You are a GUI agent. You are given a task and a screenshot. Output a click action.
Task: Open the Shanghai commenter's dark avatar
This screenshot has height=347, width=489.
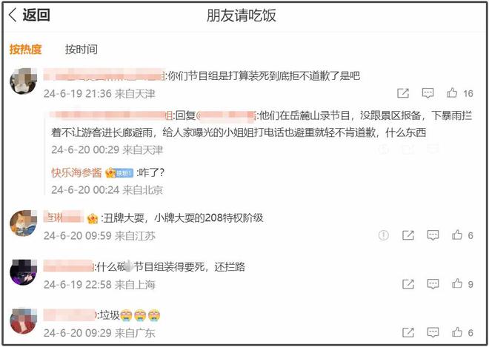[24, 272]
